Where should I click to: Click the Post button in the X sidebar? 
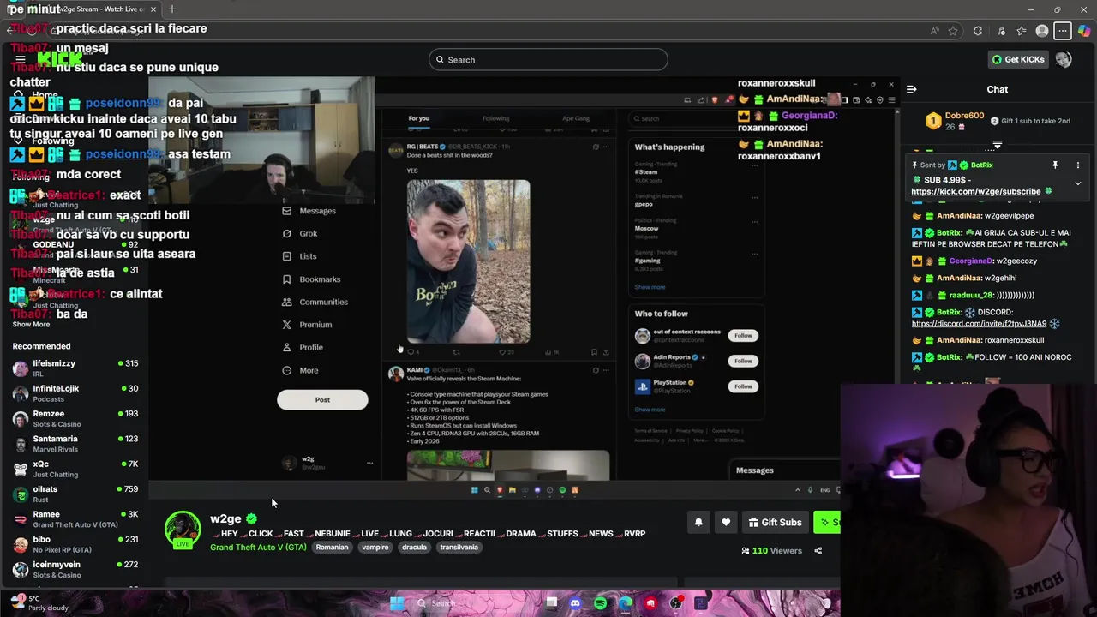322,399
